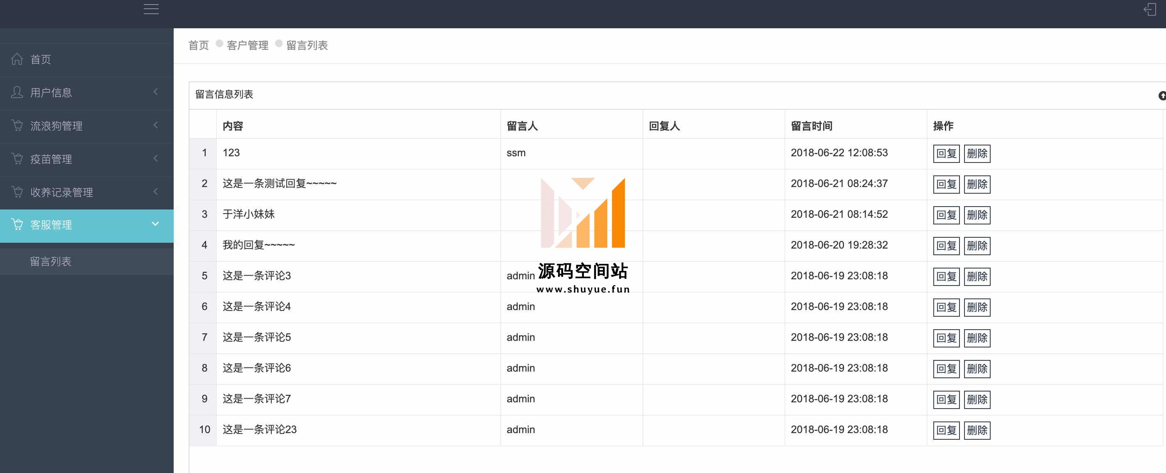This screenshot has width=1166, height=473.
Task: Expand the 流浪狗管理 menu chevron
Action: tap(156, 125)
